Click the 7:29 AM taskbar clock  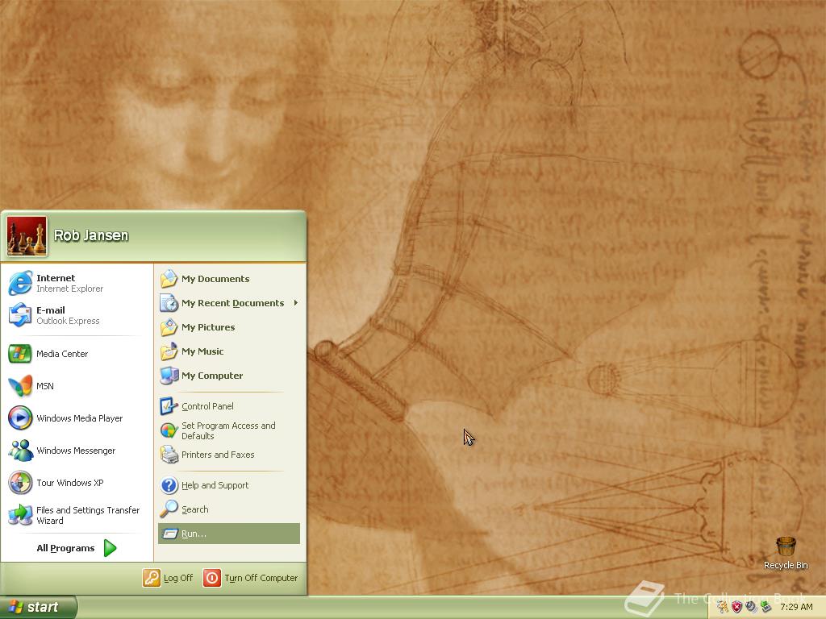[x=796, y=608]
